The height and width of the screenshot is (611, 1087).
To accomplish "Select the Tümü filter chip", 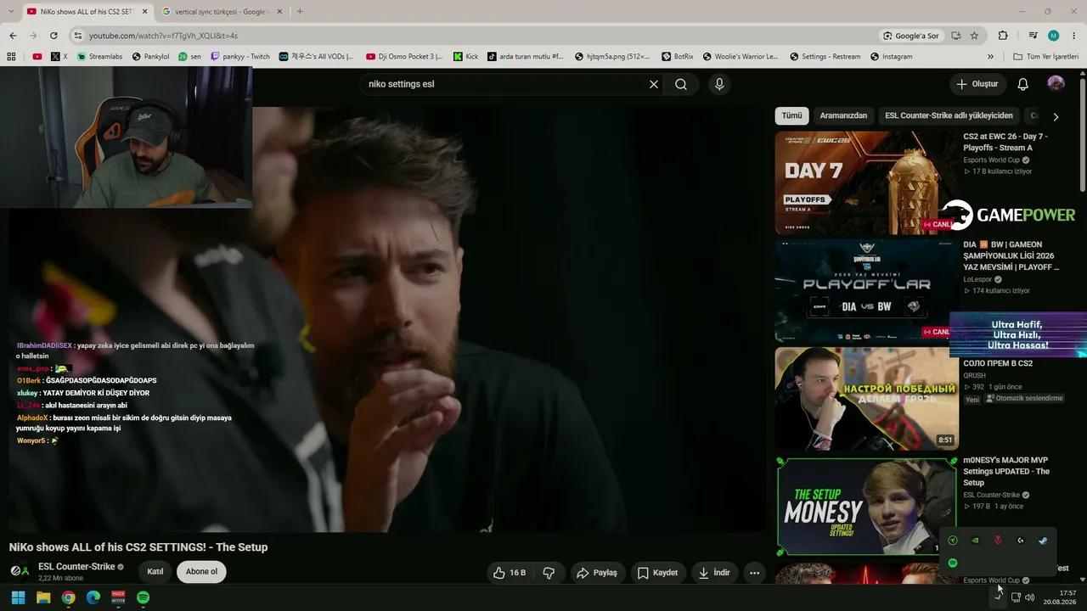I will [x=791, y=115].
